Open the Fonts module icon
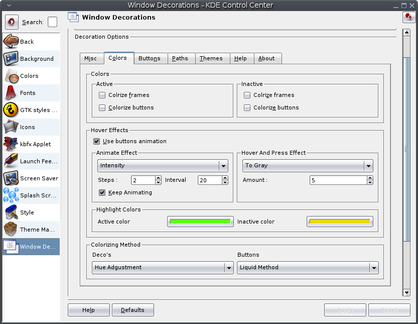 11,93
